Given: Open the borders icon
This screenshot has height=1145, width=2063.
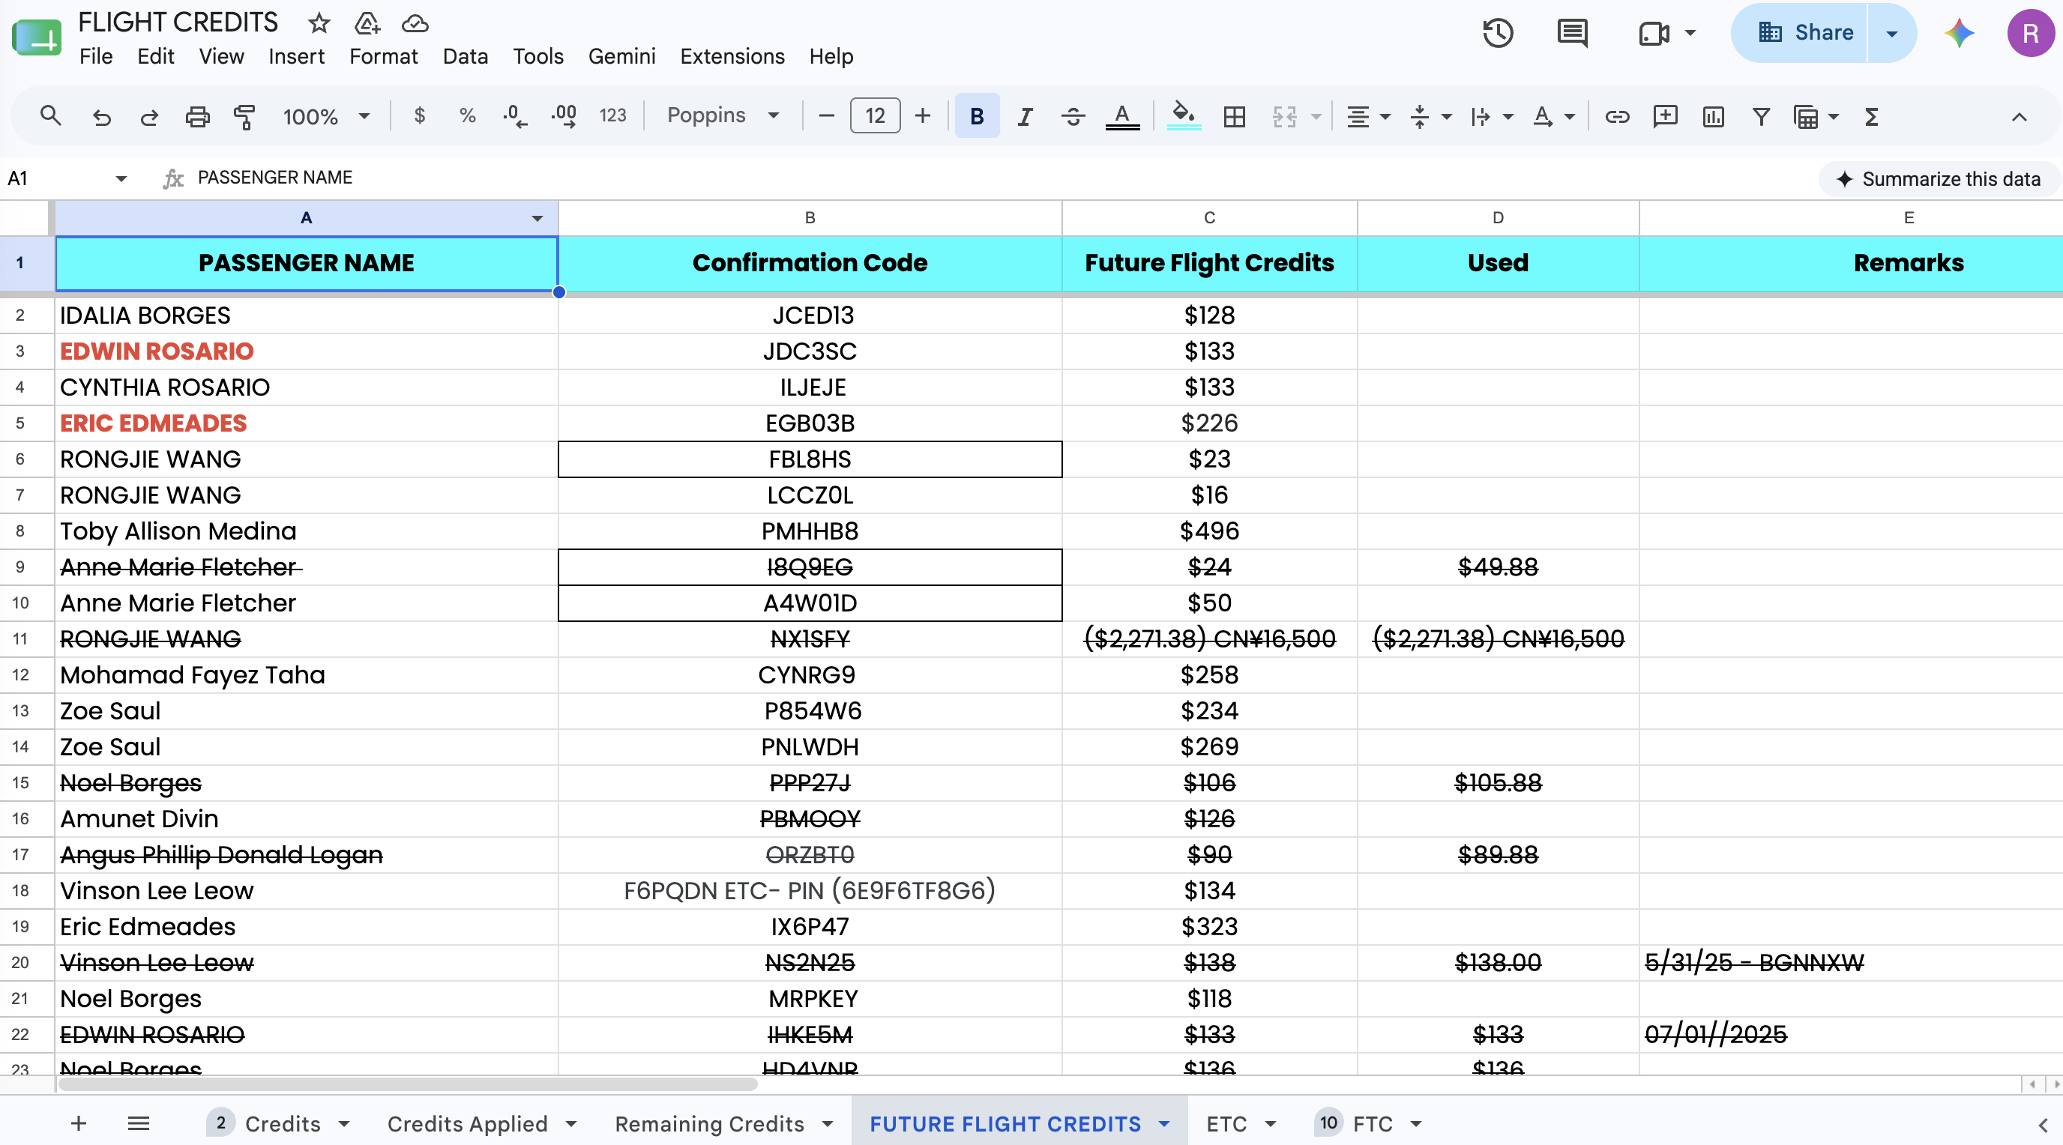Looking at the screenshot, I should pyautogui.click(x=1234, y=117).
